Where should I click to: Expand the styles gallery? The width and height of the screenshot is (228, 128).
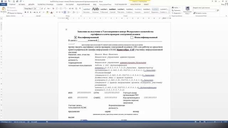pos(169,13)
